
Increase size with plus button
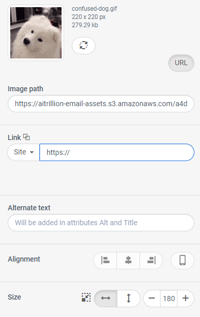(x=186, y=298)
